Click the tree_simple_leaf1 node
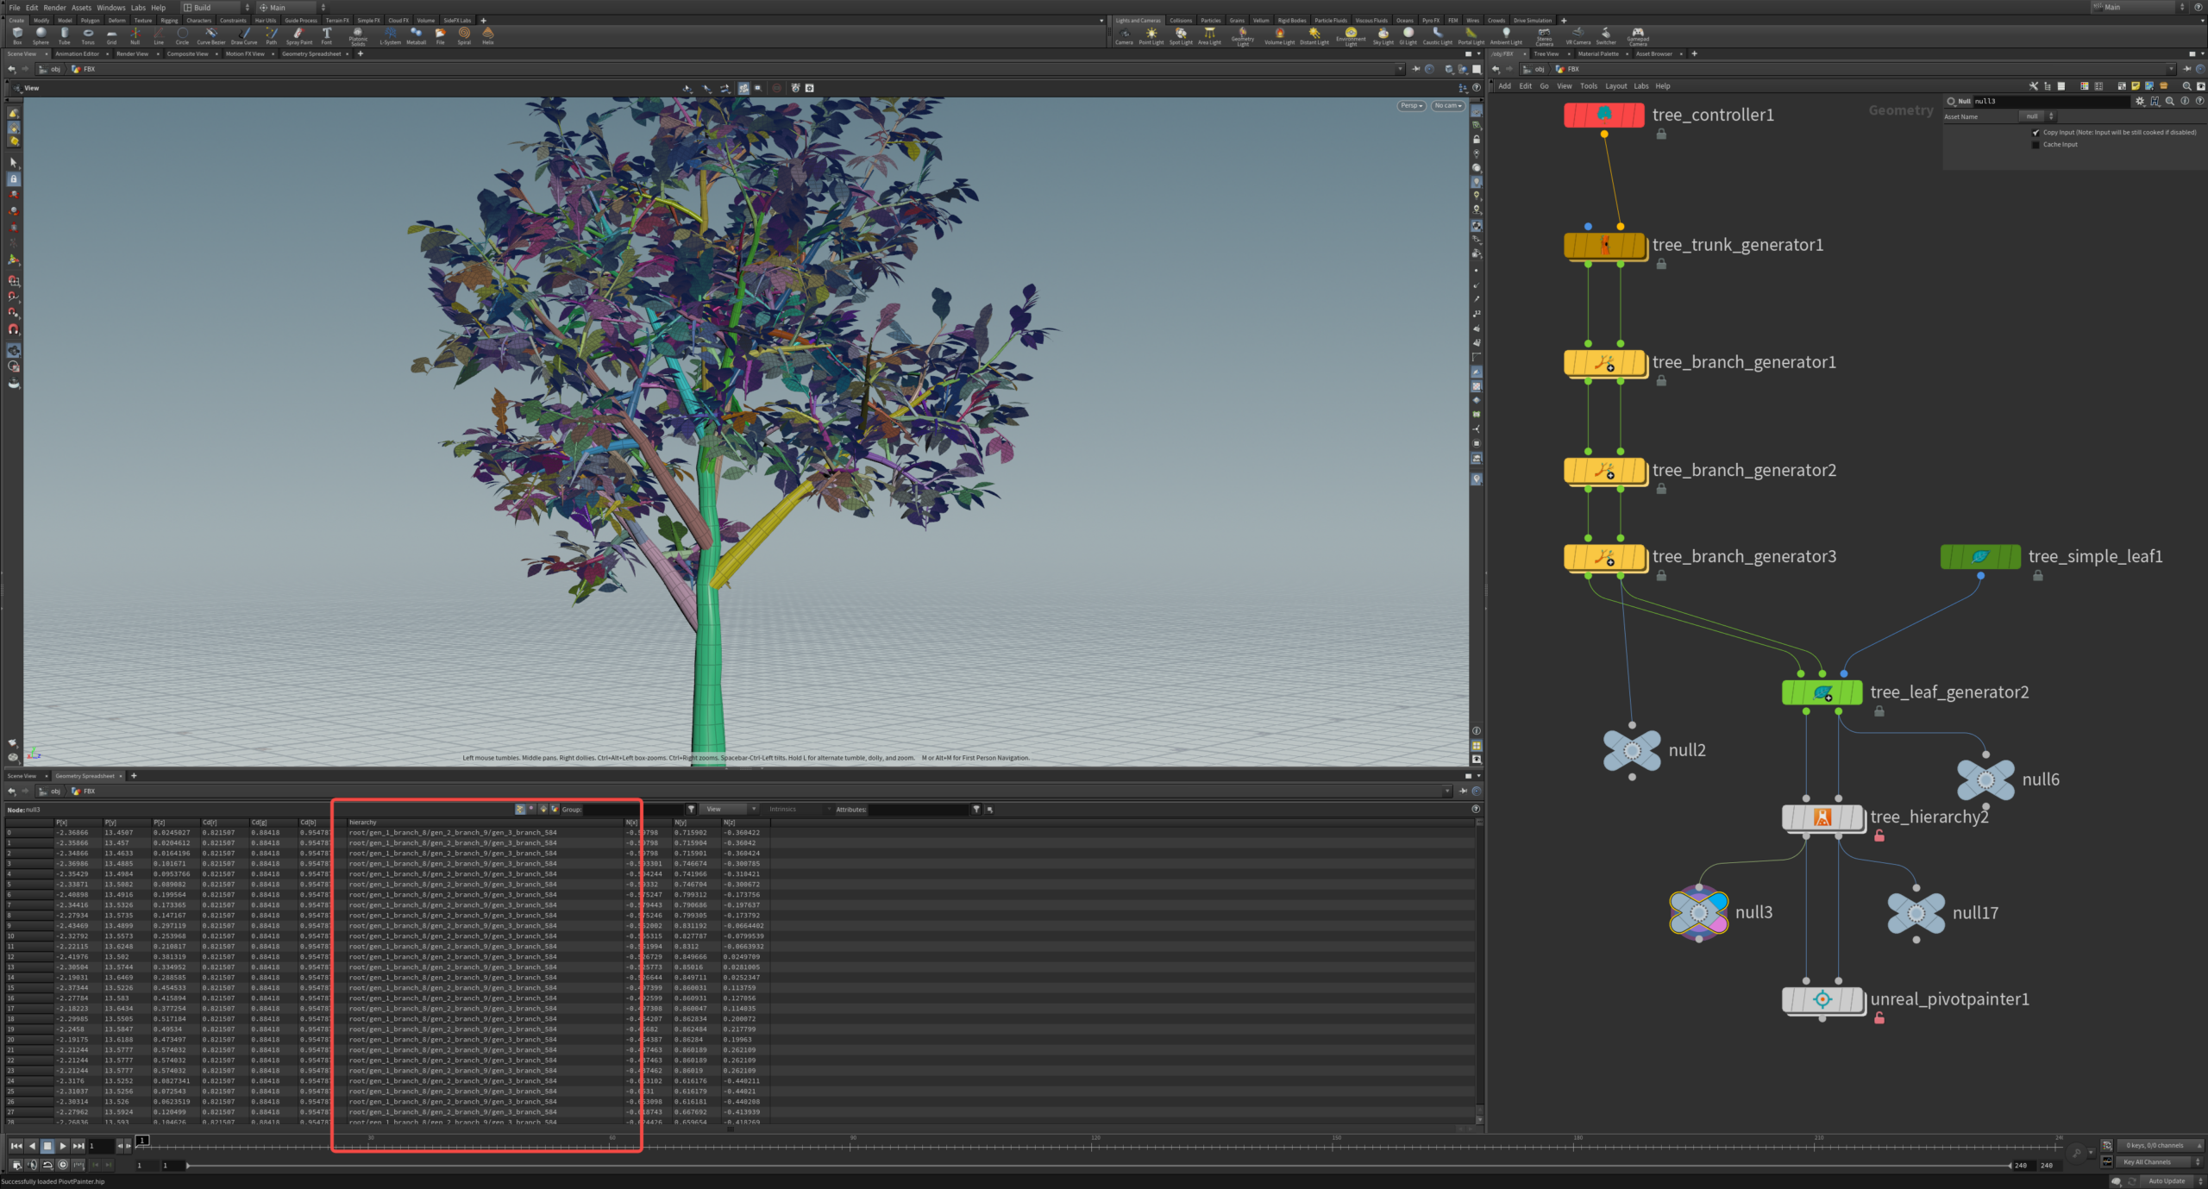 tap(1979, 557)
